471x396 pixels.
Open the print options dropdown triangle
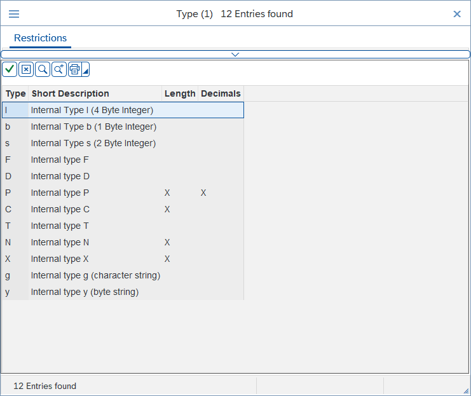(x=86, y=69)
